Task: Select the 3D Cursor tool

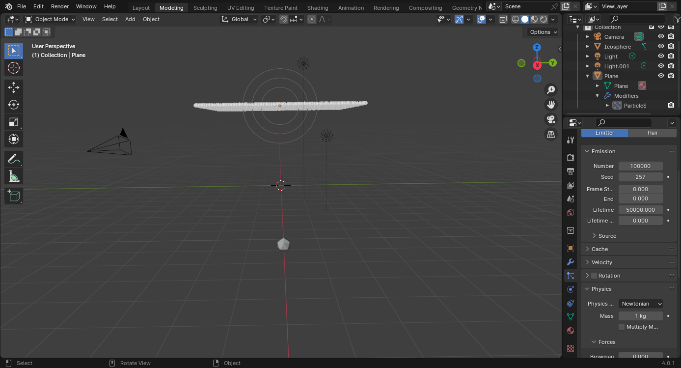Action: [14, 68]
